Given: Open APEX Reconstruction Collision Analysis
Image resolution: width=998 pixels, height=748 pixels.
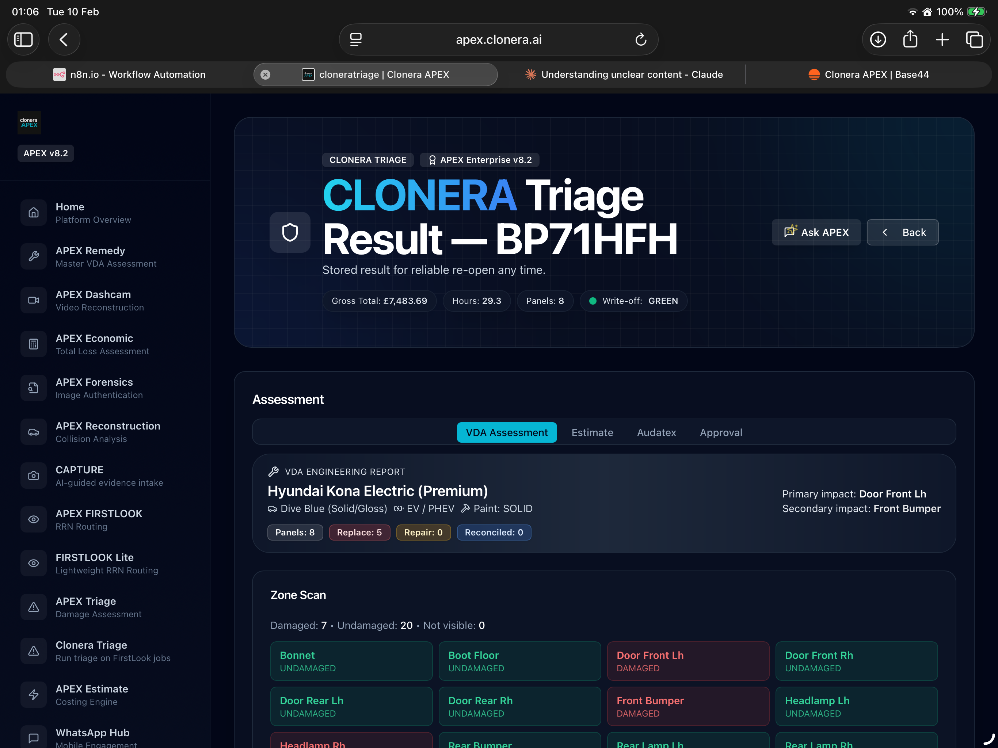Looking at the screenshot, I should click(x=105, y=431).
